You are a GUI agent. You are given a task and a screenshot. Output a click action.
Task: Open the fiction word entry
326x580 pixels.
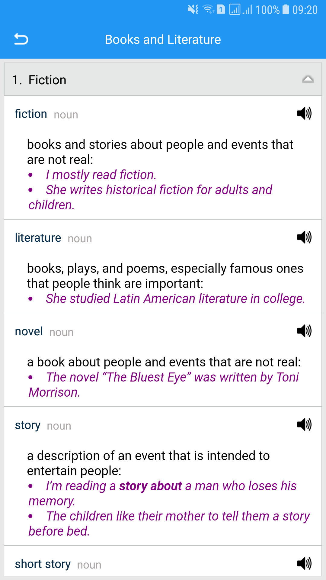[x=31, y=114]
